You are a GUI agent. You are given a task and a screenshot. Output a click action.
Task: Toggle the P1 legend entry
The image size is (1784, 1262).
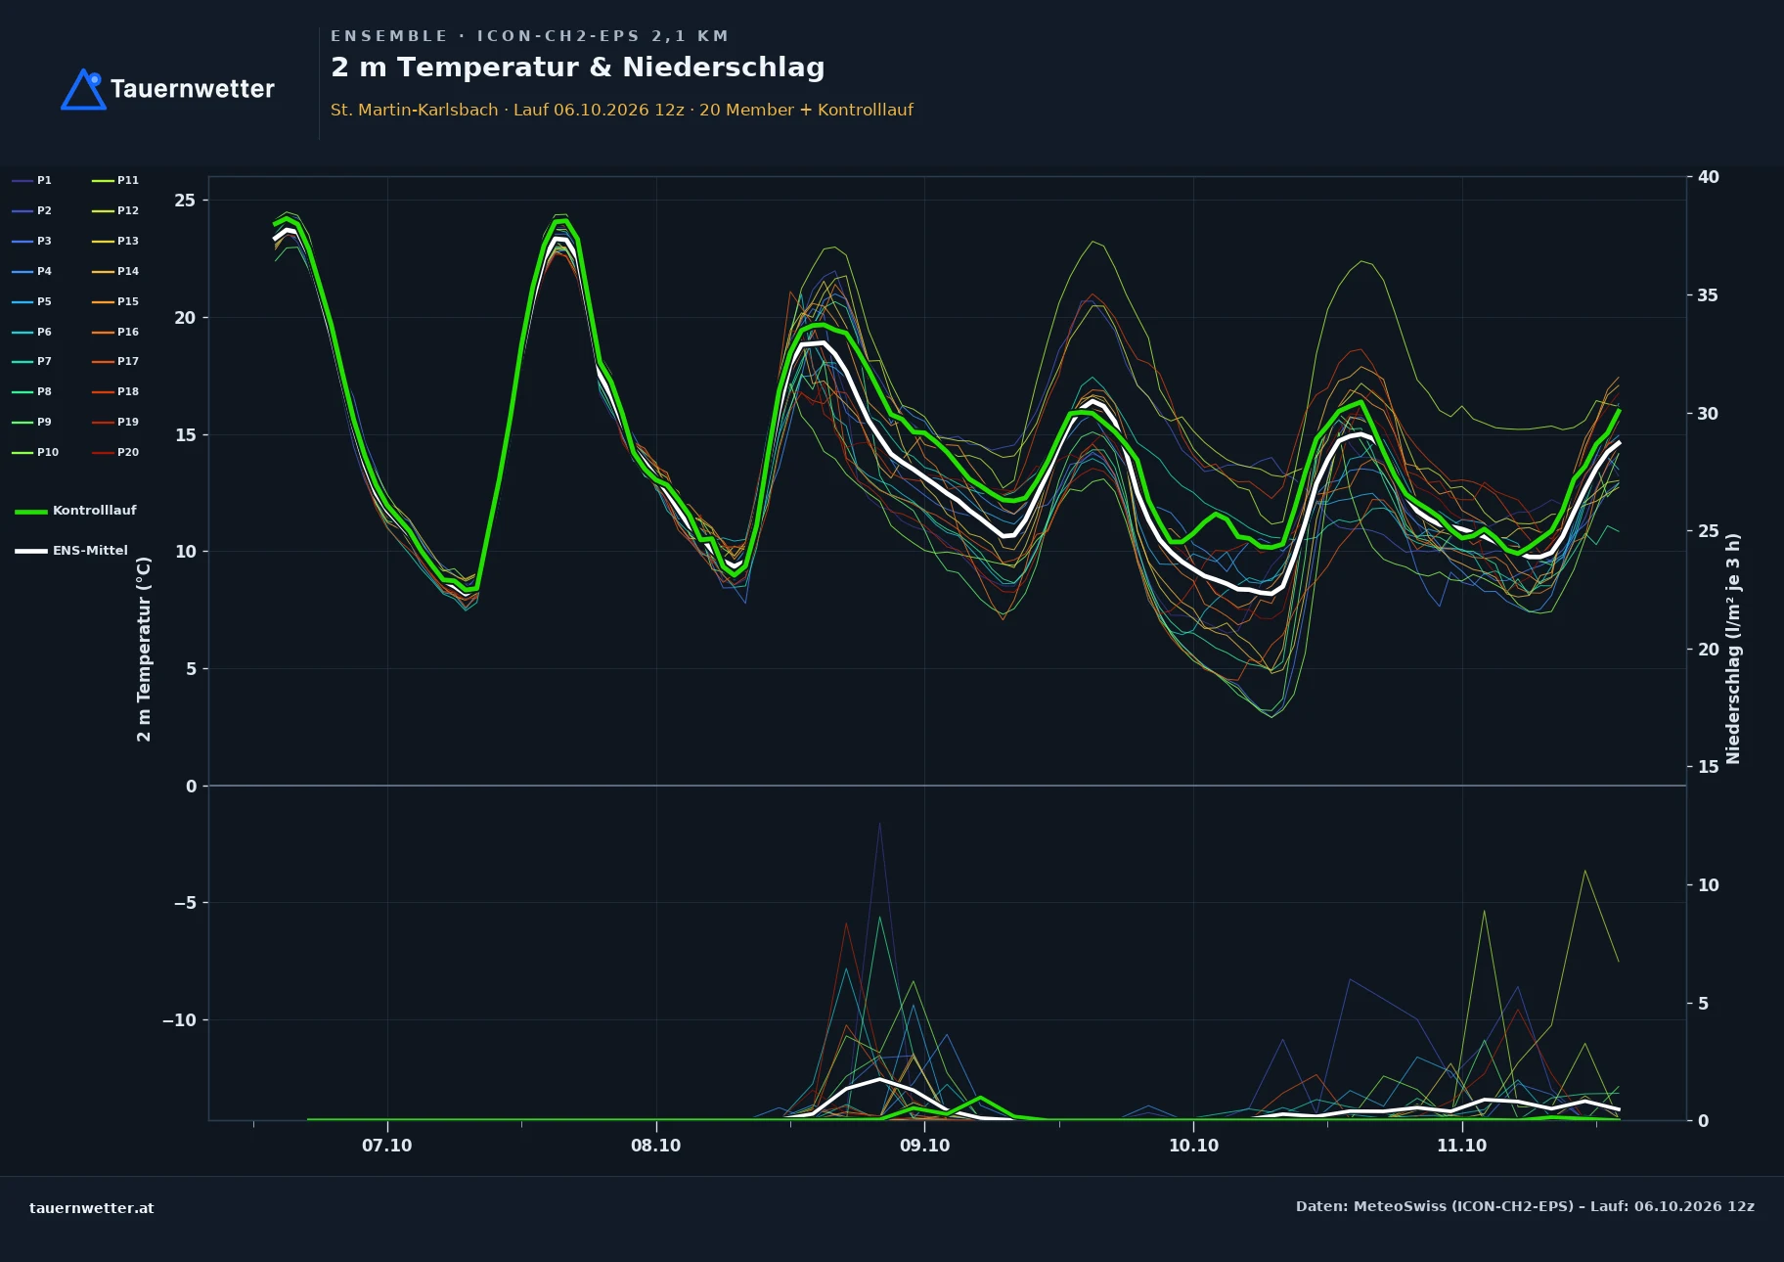pyautogui.click(x=31, y=180)
